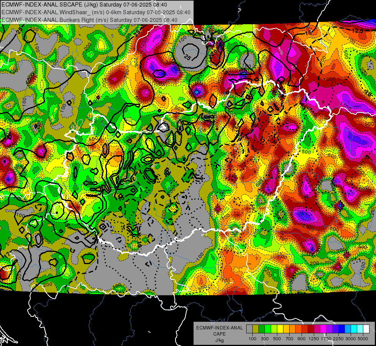
Task: Click the pink-magenta swatch right of 1250
Action: tap(317, 329)
